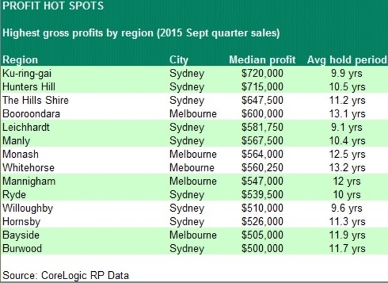Image resolution: width=388 pixels, height=283 pixels.
Task: Select the 11.3 yrs hold period
Action: coord(347,222)
